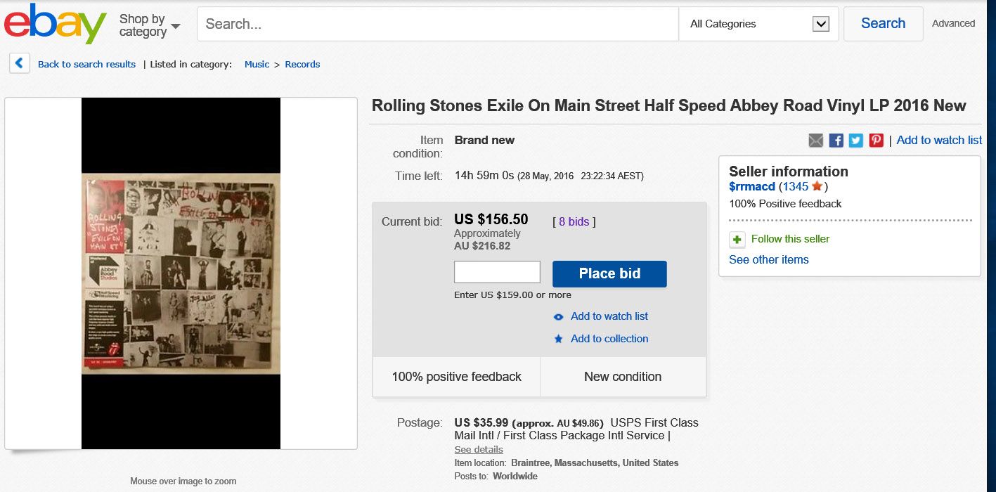
Task: Open the Music category breadcrumb
Action: (x=257, y=64)
